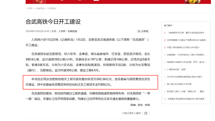
Task: Click the 热门排行 section heading
Action: click(168, 26)
